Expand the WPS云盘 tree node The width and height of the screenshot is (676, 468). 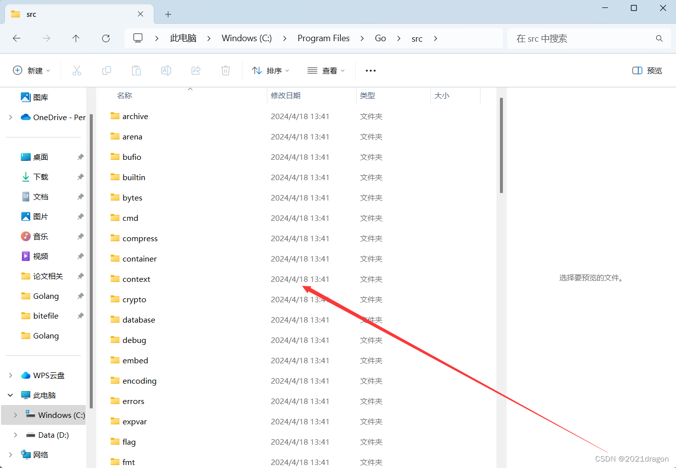point(10,375)
